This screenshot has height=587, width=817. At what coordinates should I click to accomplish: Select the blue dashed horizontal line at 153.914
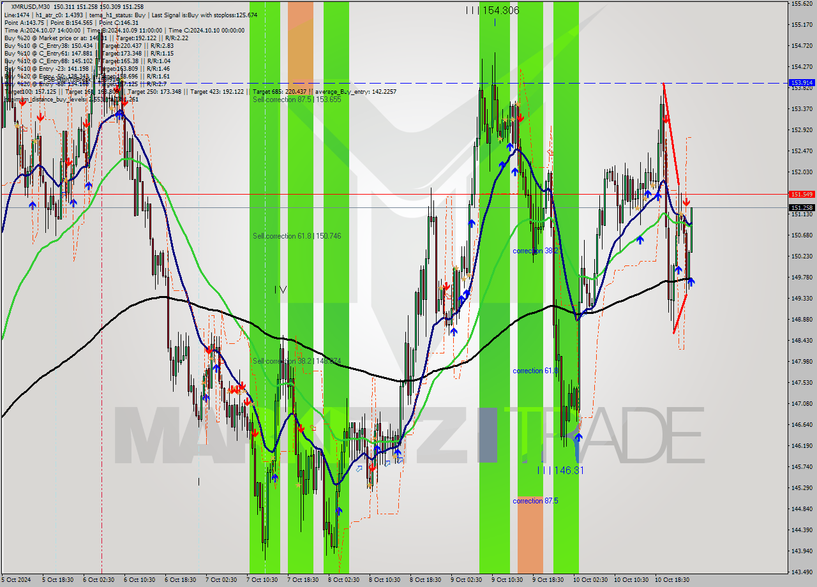[394, 83]
